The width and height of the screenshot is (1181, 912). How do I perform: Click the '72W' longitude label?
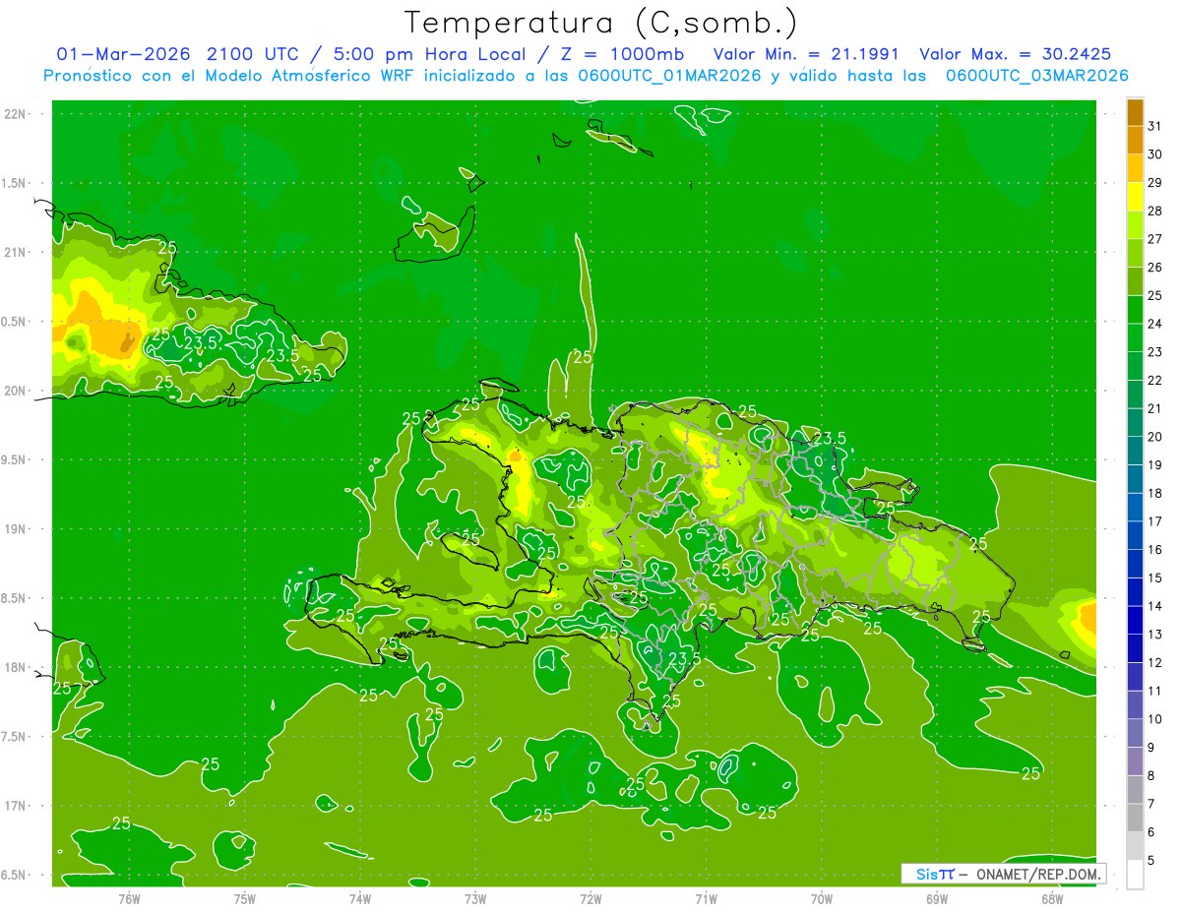(590, 898)
